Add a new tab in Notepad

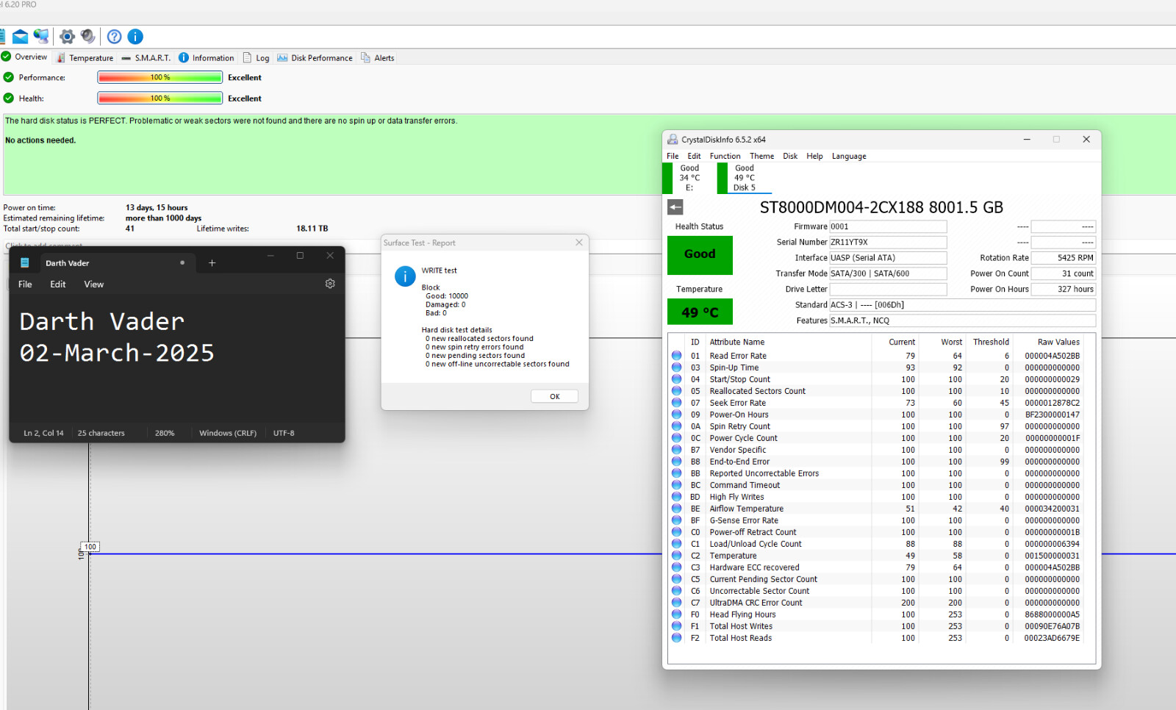tap(212, 263)
